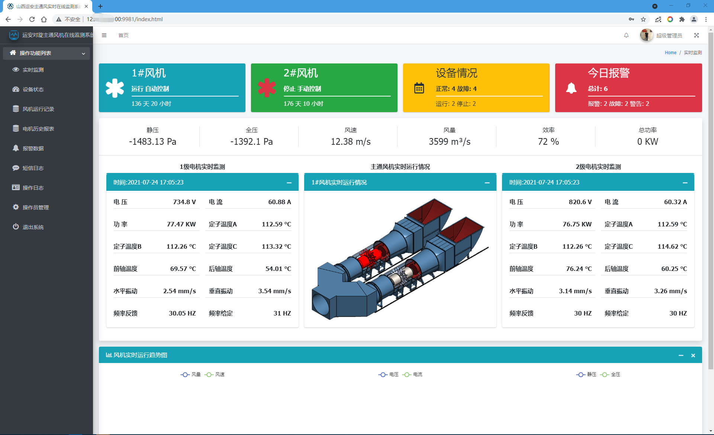This screenshot has height=435, width=714.
Task: Click the Home breadcrumb link
Action: [670, 53]
